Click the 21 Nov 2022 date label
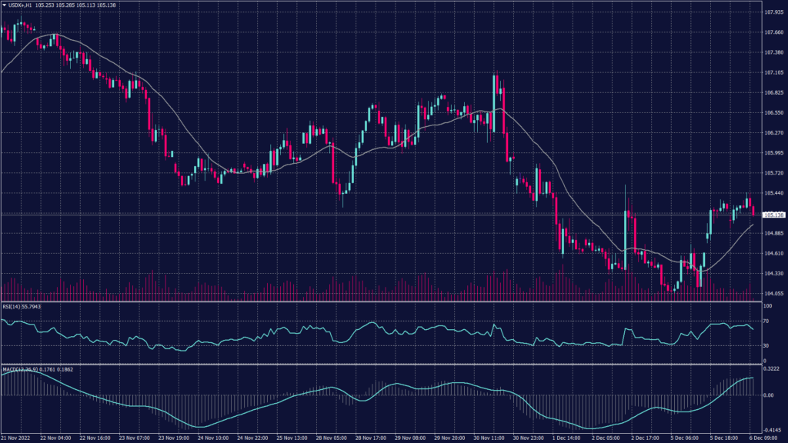 click(x=15, y=438)
